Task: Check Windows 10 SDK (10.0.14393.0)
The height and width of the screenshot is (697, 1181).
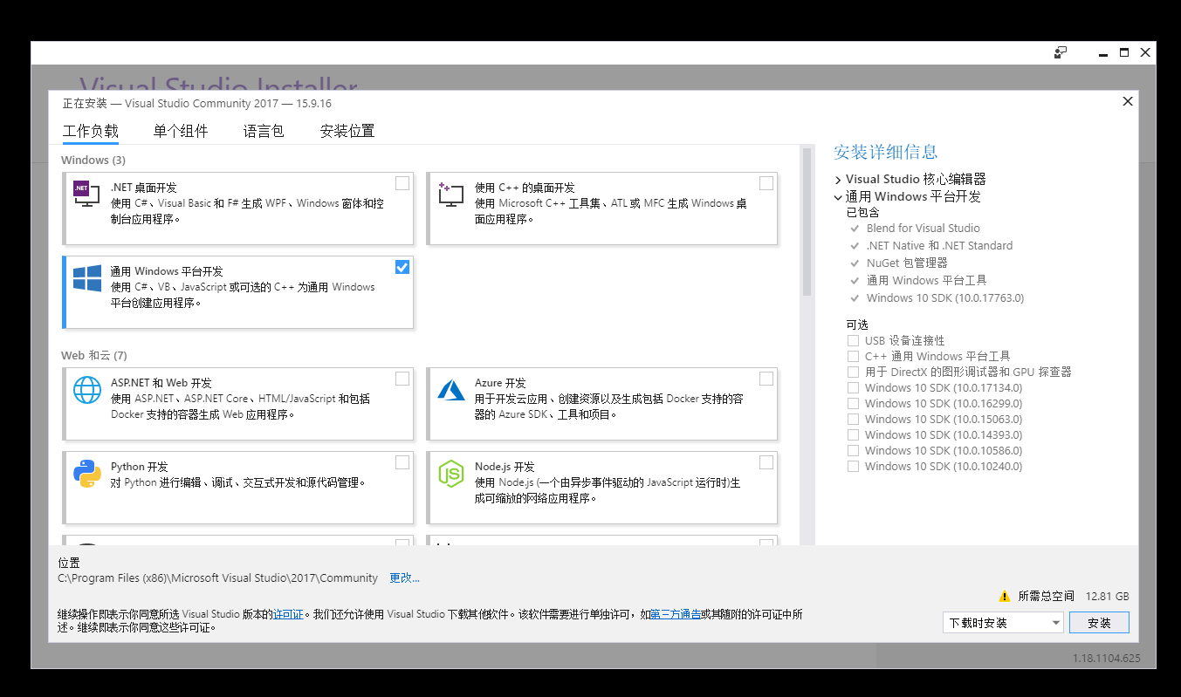Action: pyautogui.click(x=853, y=435)
